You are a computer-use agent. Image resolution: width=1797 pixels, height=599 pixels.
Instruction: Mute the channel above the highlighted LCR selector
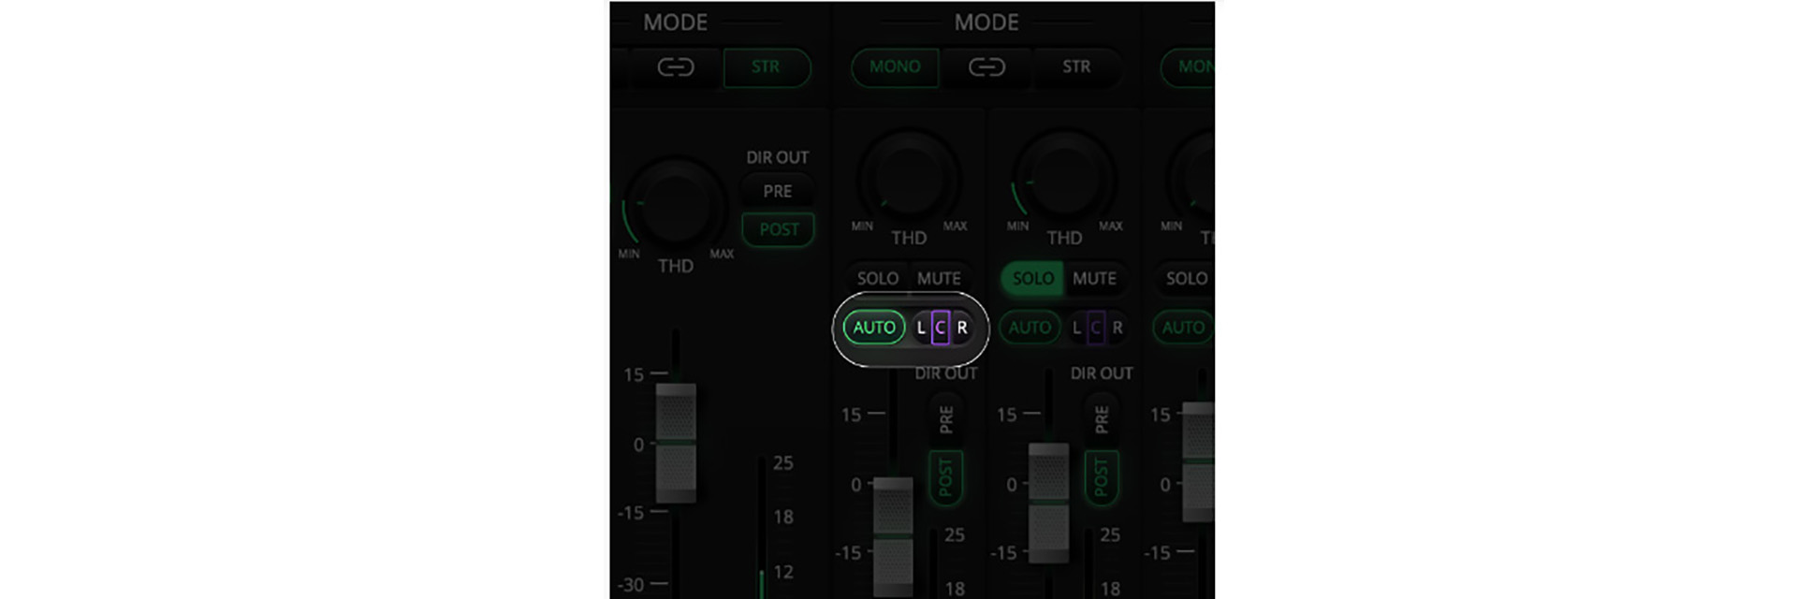pyautogui.click(x=939, y=279)
